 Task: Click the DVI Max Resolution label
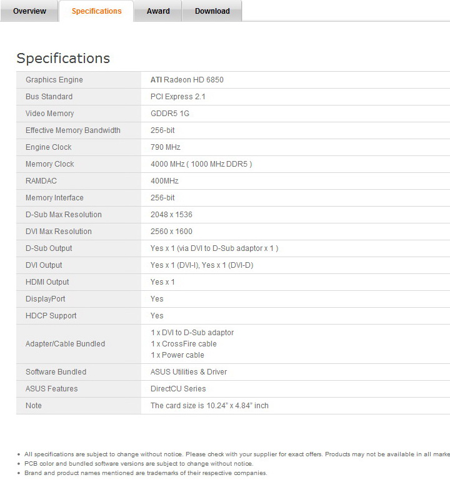pyautogui.click(x=59, y=232)
